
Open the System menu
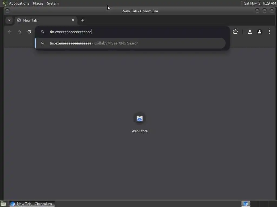tap(53, 3)
